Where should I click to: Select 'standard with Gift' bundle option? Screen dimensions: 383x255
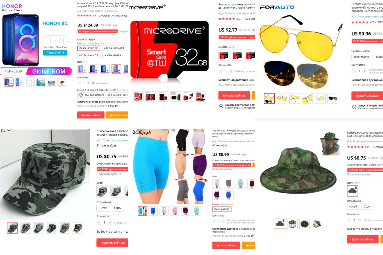pos(89,48)
